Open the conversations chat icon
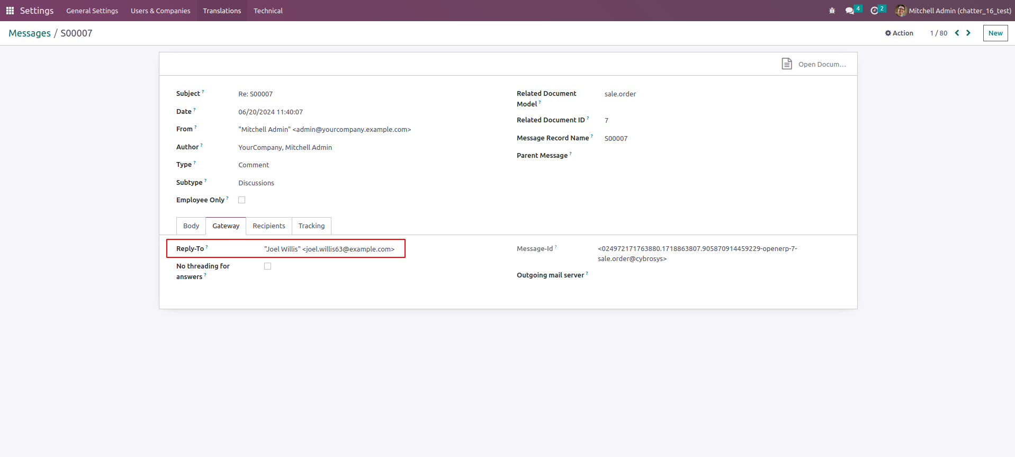This screenshot has width=1015, height=457. (x=850, y=11)
